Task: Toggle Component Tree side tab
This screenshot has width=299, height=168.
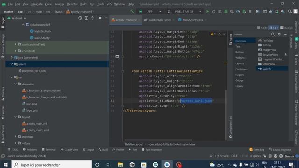Action: pos(230,127)
